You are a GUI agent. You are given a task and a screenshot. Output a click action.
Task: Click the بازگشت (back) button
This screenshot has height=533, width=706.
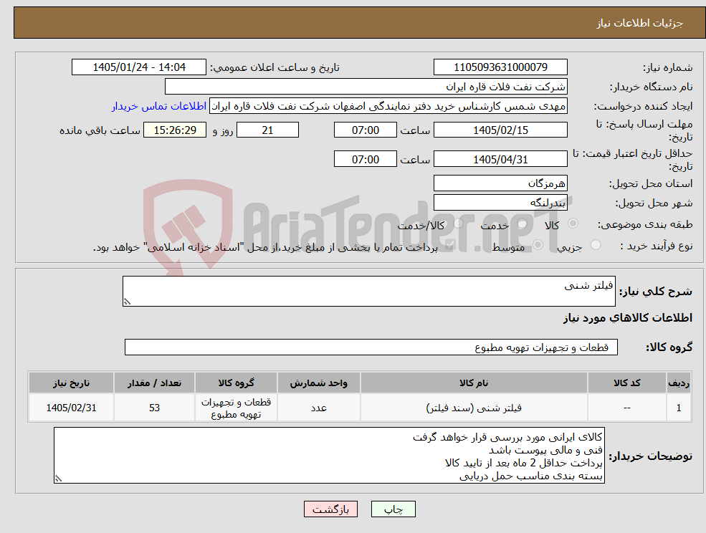click(330, 509)
